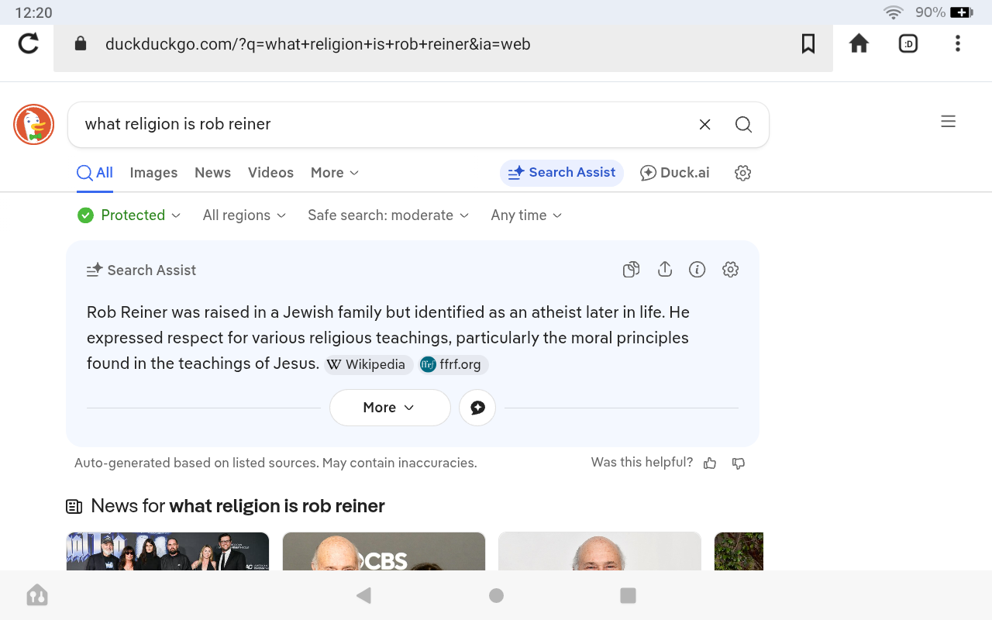Rate the answer with thumbs up
The width and height of the screenshot is (992, 620).
(x=710, y=463)
